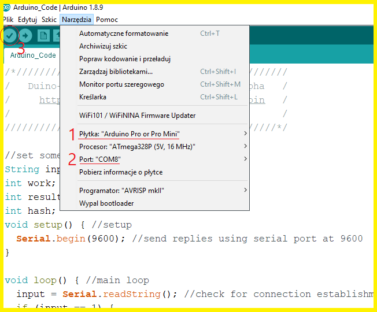
Task: Expand Płytka: "Arduino Pro or Pro Mini" submenu
Action: click(154, 134)
